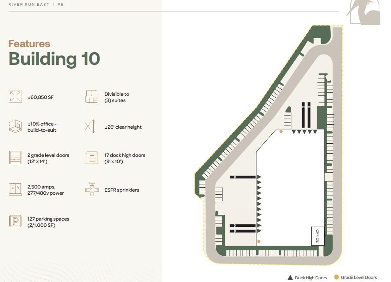This screenshot has height=282, width=391.
Task: Collapse the Features heading section
Action: (x=29, y=44)
